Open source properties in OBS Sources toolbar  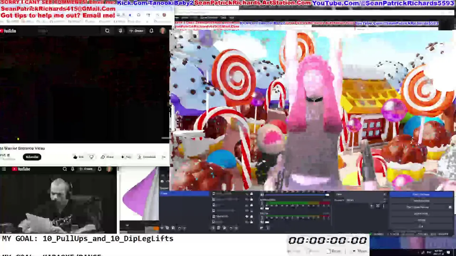[224, 228]
